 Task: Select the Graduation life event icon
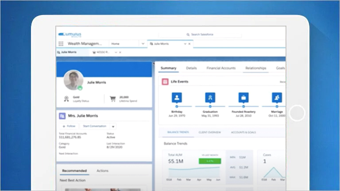pos(210,97)
